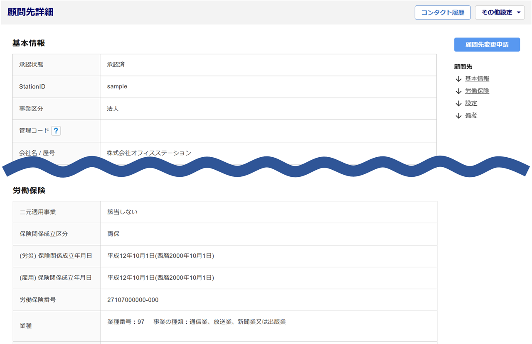This screenshot has width=532, height=344.
Task: Select the 二元適用事業 value 該当しない
Action: (123, 212)
